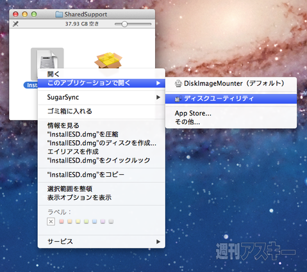The image size is (307, 272).
Task: Select エイリアスを作成 menu item
Action: coord(101,152)
